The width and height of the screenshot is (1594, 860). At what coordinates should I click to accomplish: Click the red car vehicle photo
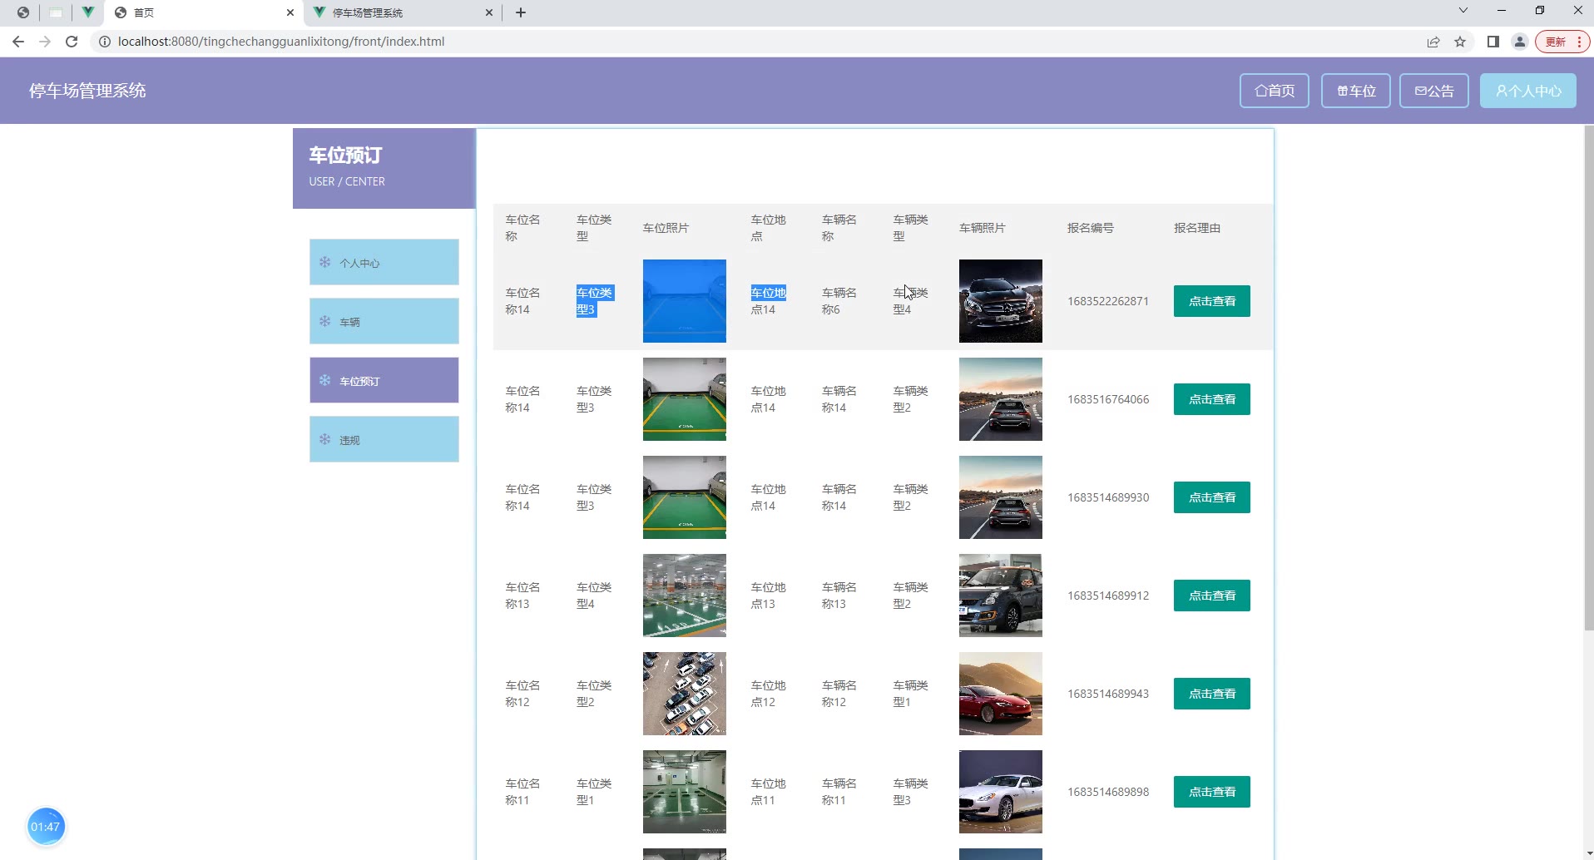1000,694
